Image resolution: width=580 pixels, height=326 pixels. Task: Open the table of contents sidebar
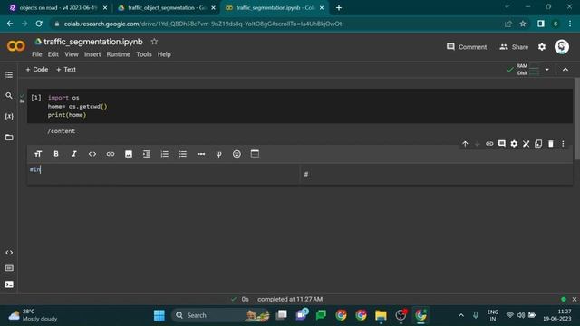point(9,75)
